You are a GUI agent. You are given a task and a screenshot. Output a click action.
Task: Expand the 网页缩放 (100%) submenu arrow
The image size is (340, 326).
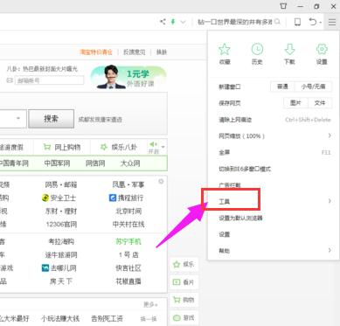(x=330, y=135)
